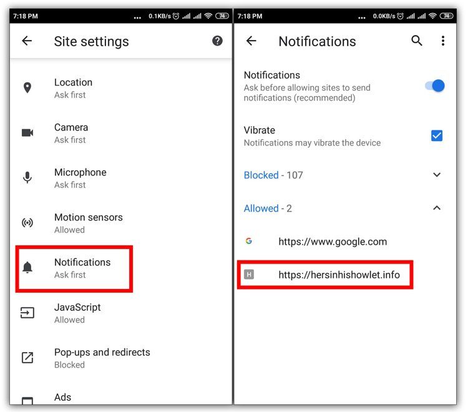Screen dimensions: 468x412
Task: Open the three-dot overflow menu in Notifications
Action: pos(443,41)
